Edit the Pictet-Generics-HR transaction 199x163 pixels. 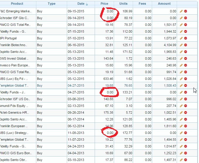[181, 112]
